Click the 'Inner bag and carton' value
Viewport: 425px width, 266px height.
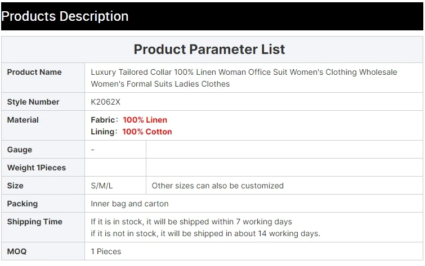[x=129, y=204]
